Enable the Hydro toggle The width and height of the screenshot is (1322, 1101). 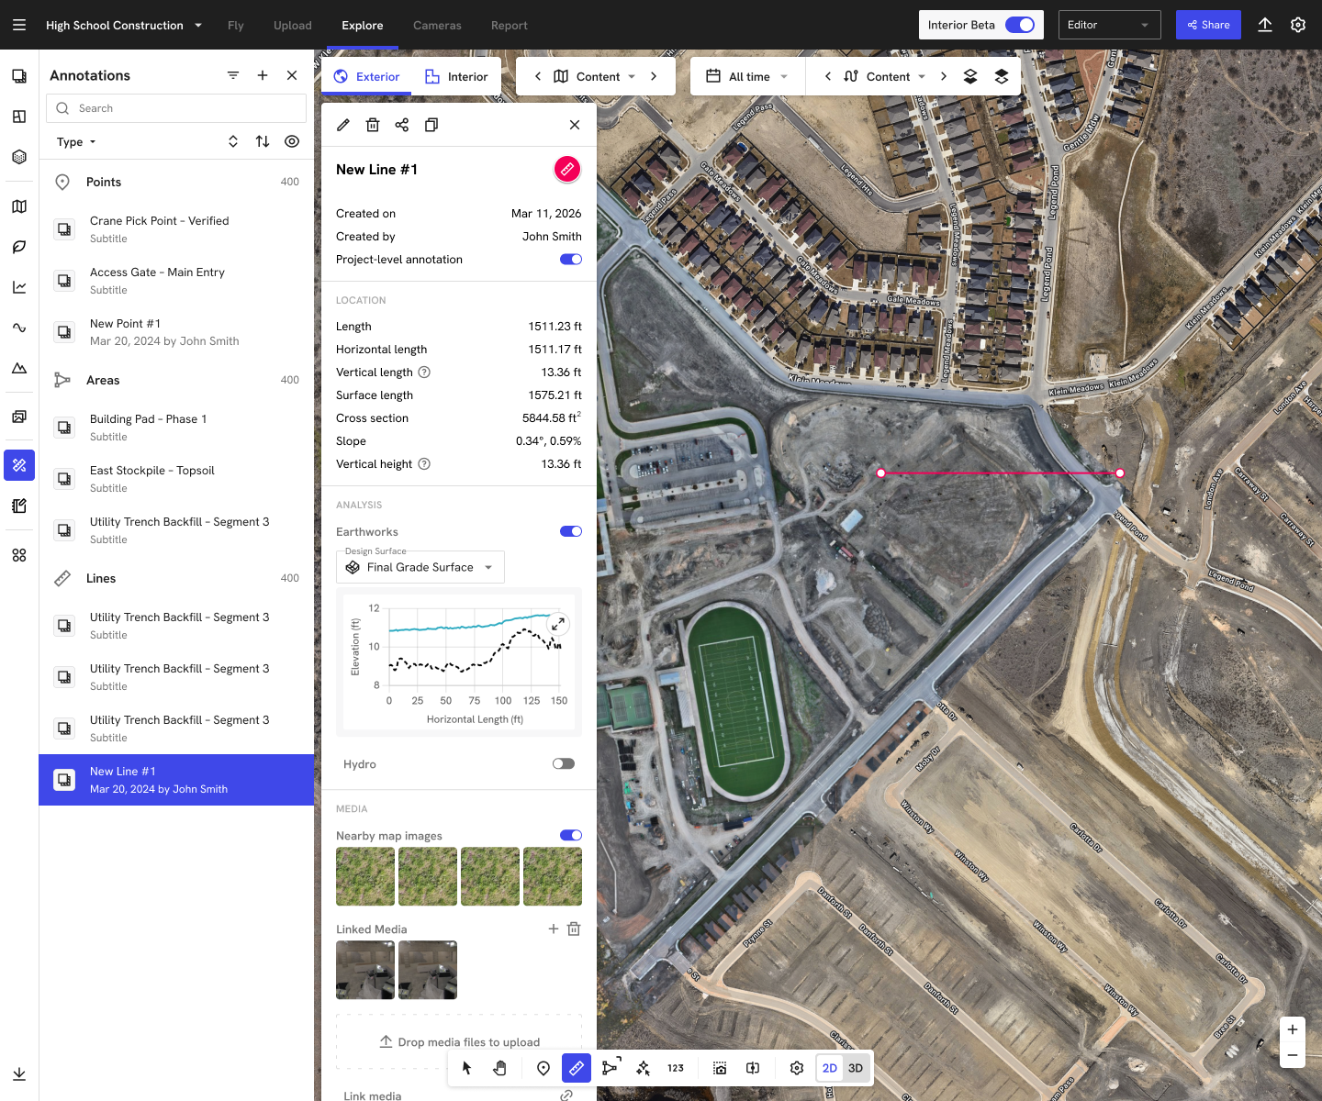[564, 763]
